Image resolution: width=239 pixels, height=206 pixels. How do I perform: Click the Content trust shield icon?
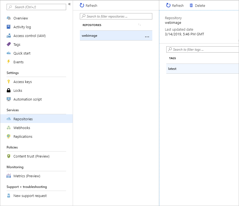click(9, 156)
